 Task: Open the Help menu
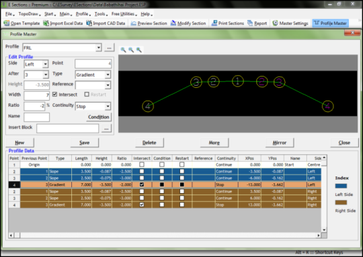[147, 14]
